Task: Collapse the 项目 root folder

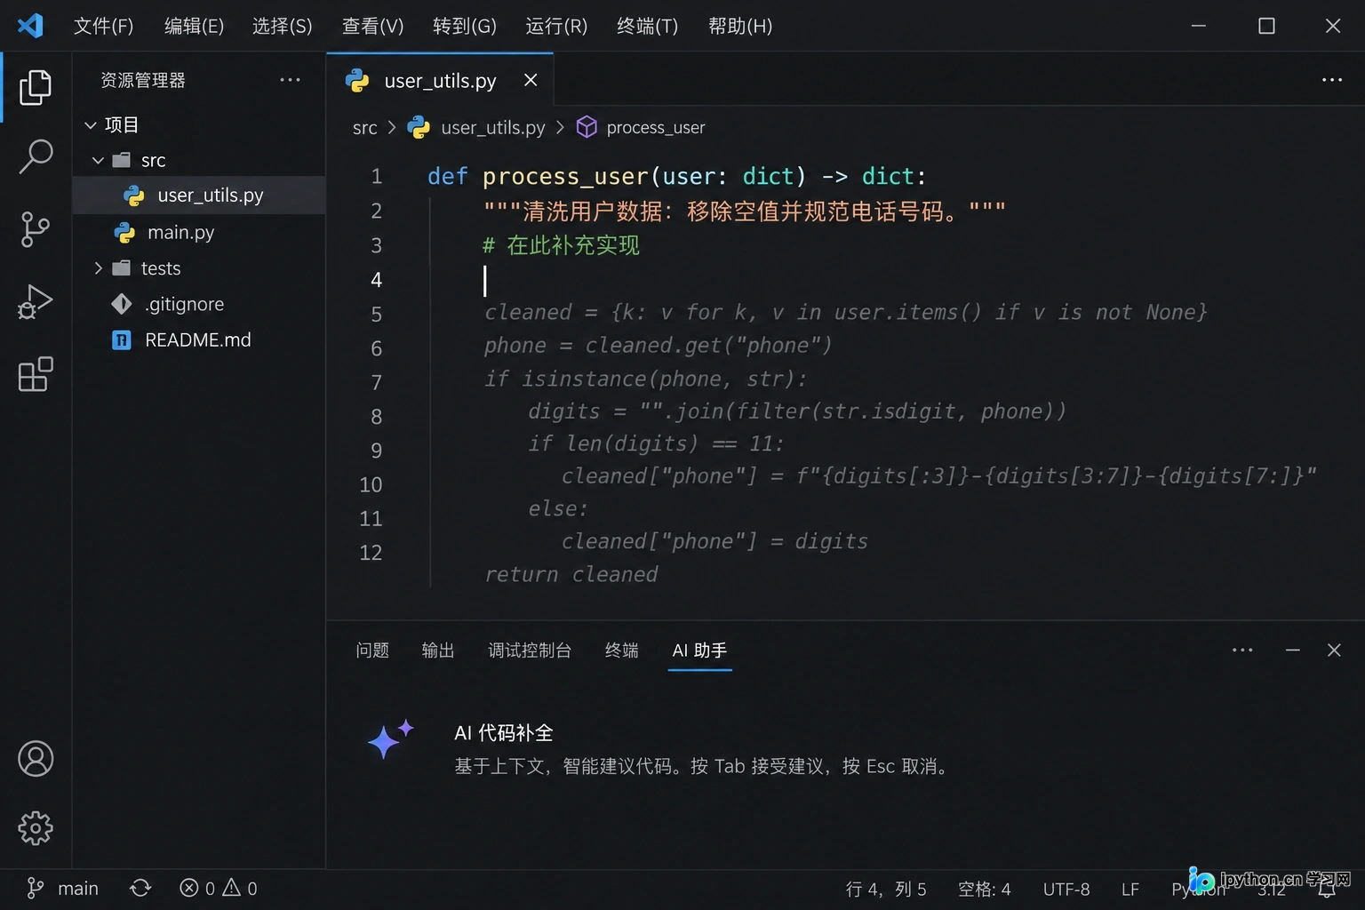Action: (91, 124)
